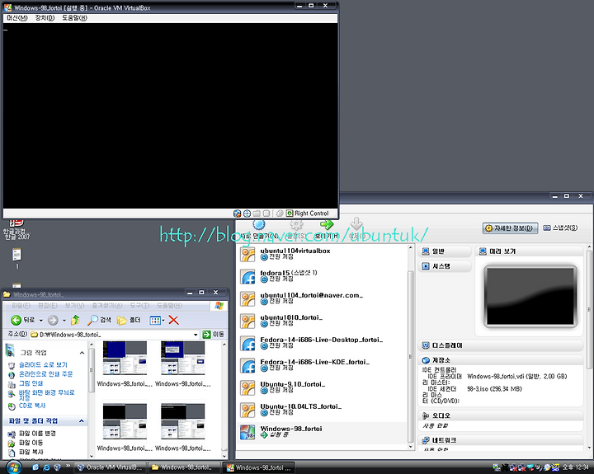This screenshot has width=594, height=474.
Task: Switch to Oracle VM VirtualBox taskbar button
Action: click(x=110, y=467)
